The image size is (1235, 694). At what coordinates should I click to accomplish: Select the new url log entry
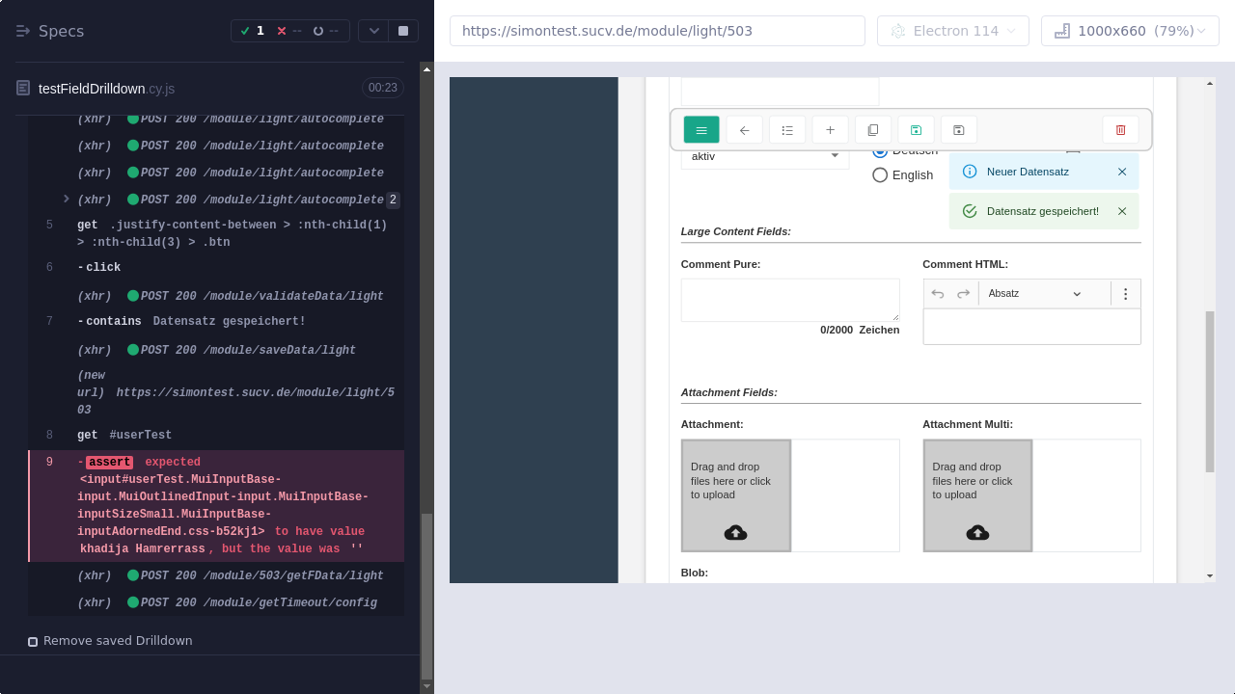[x=216, y=393]
